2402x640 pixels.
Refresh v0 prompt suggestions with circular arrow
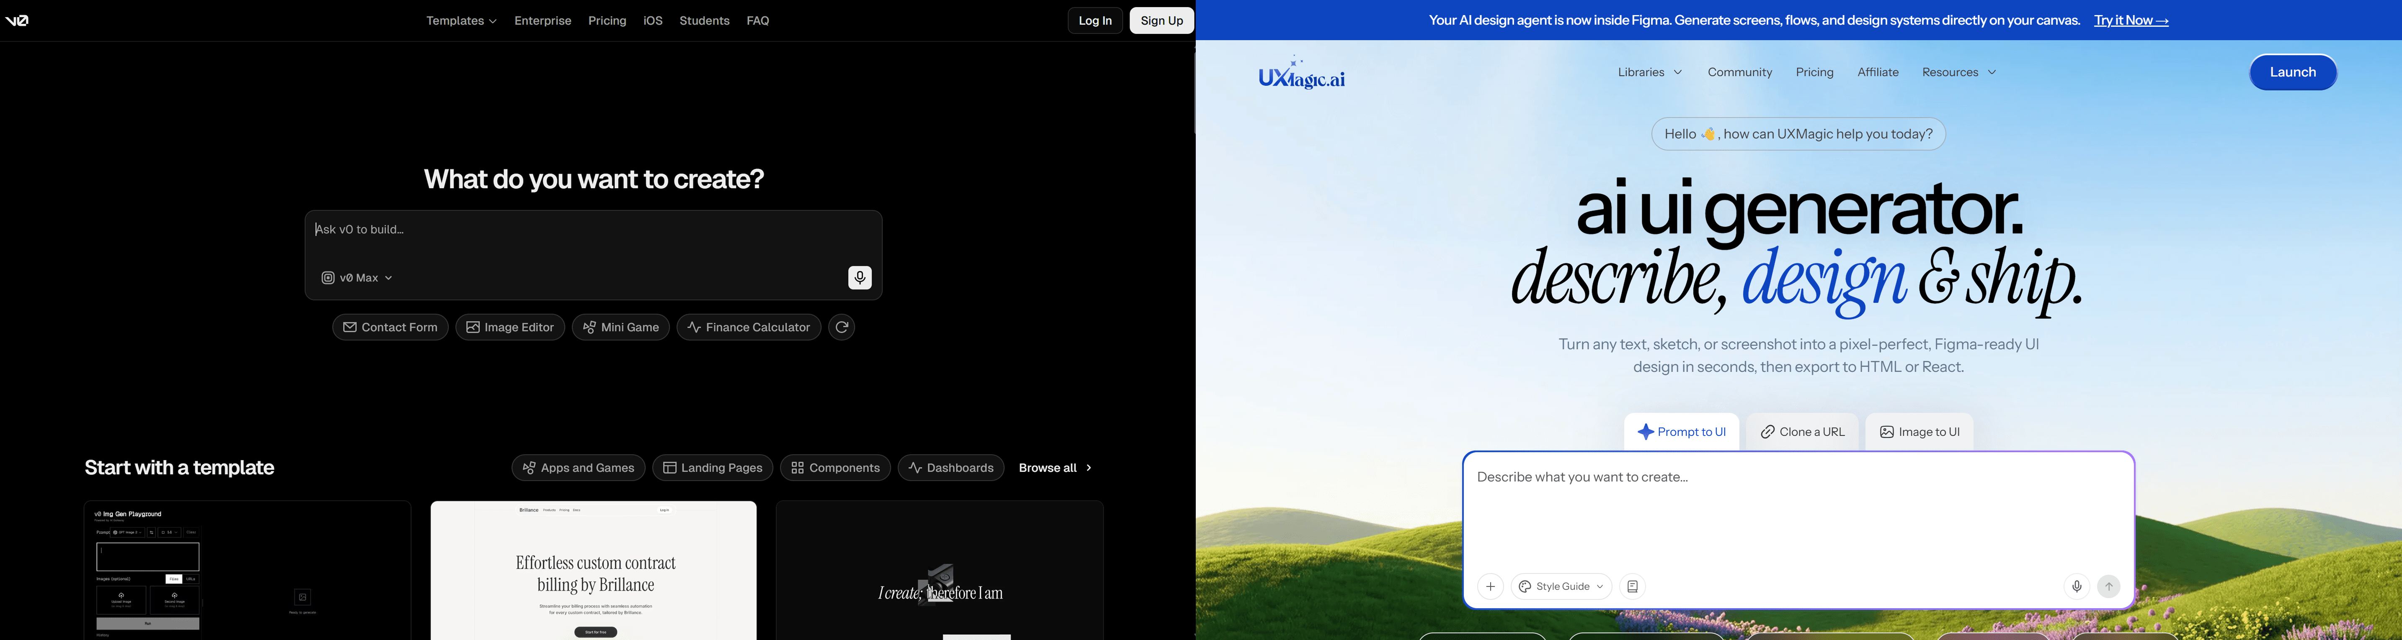842,327
